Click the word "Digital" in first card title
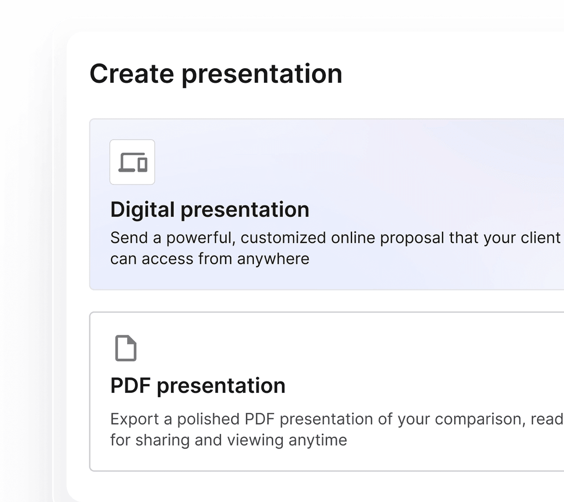This screenshot has width=564, height=502. coord(142,210)
